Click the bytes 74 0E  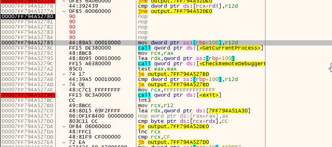pos(77,85)
